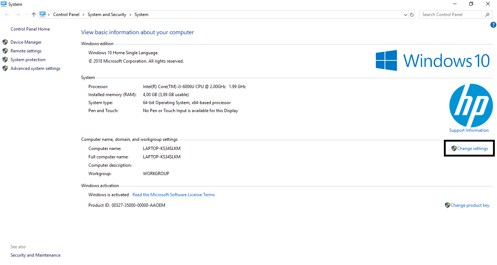The width and height of the screenshot is (497, 265).
Task: Click the Change product key link
Action: coord(470,205)
